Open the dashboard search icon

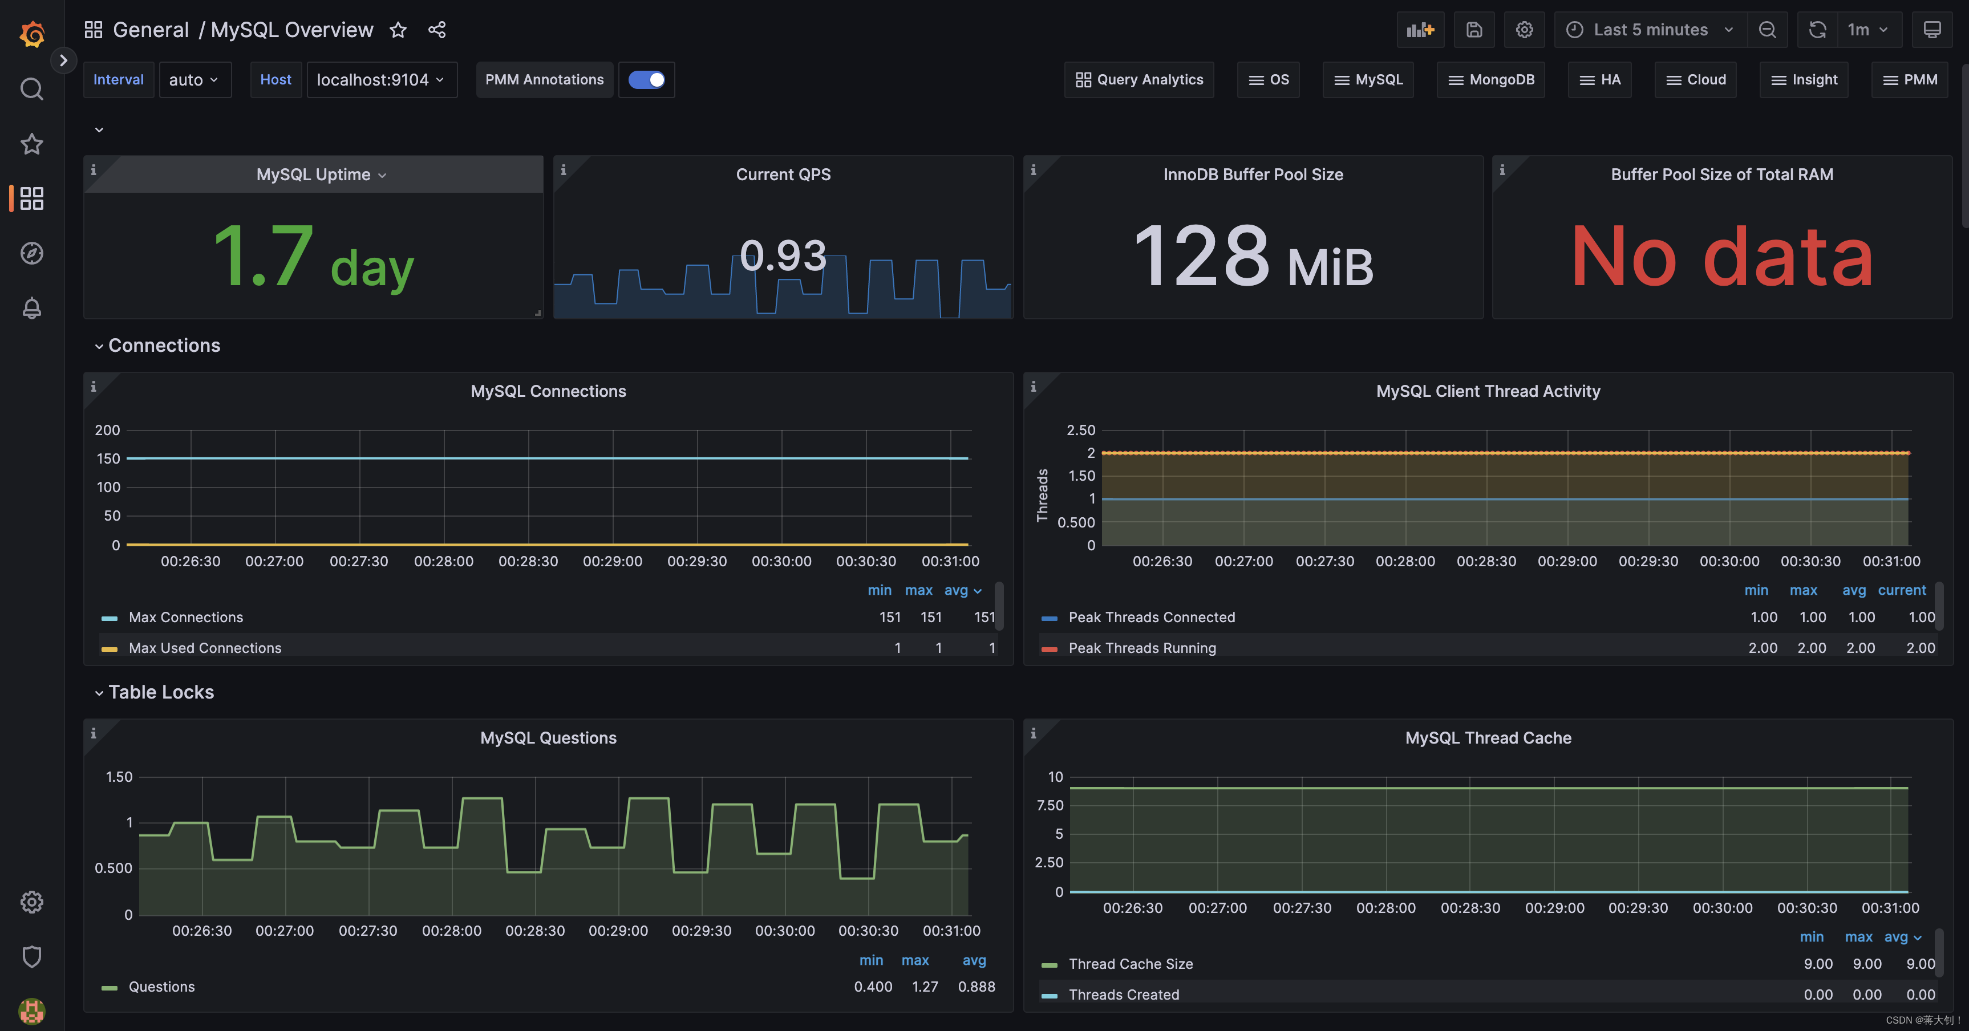tap(31, 88)
